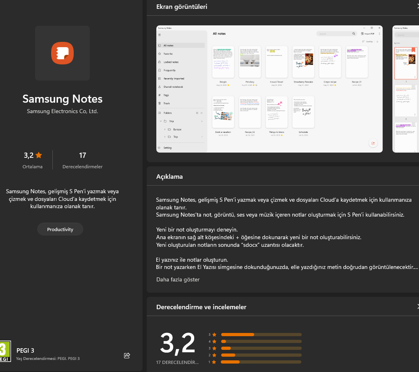This screenshot has width=419, height=372.
Task: Expand Derecelendirme ve incelemeler section arrow
Action: click(418, 306)
